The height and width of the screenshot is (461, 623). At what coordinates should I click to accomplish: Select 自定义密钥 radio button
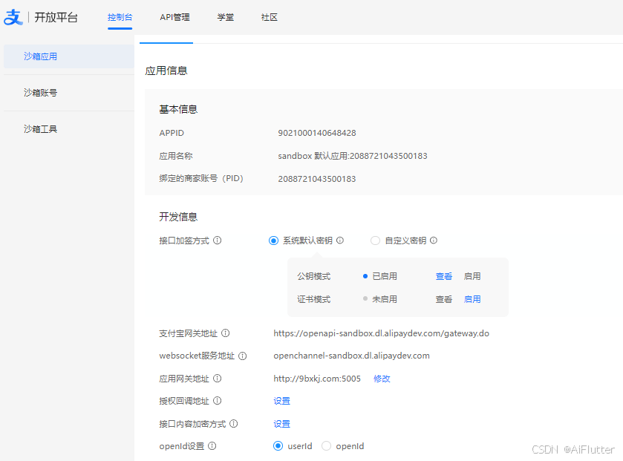[375, 241]
